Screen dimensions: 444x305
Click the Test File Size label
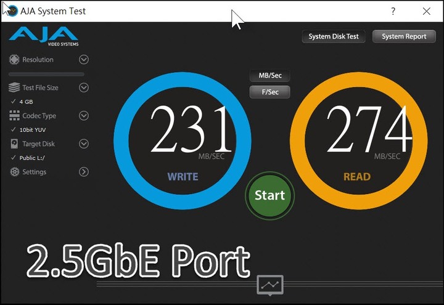(x=41, y=87)
